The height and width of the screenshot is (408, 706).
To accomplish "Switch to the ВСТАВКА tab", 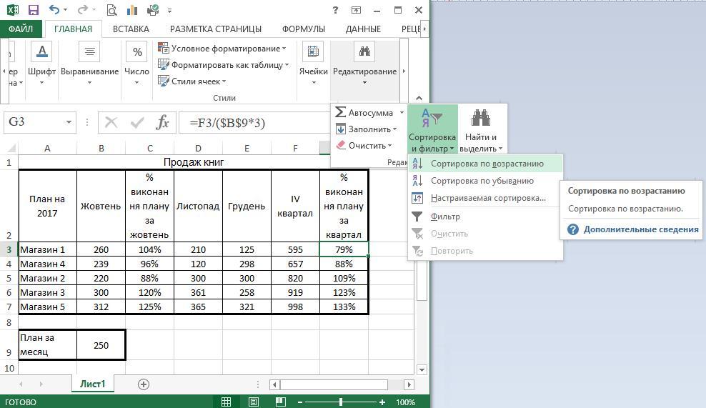I will point(131,29).
